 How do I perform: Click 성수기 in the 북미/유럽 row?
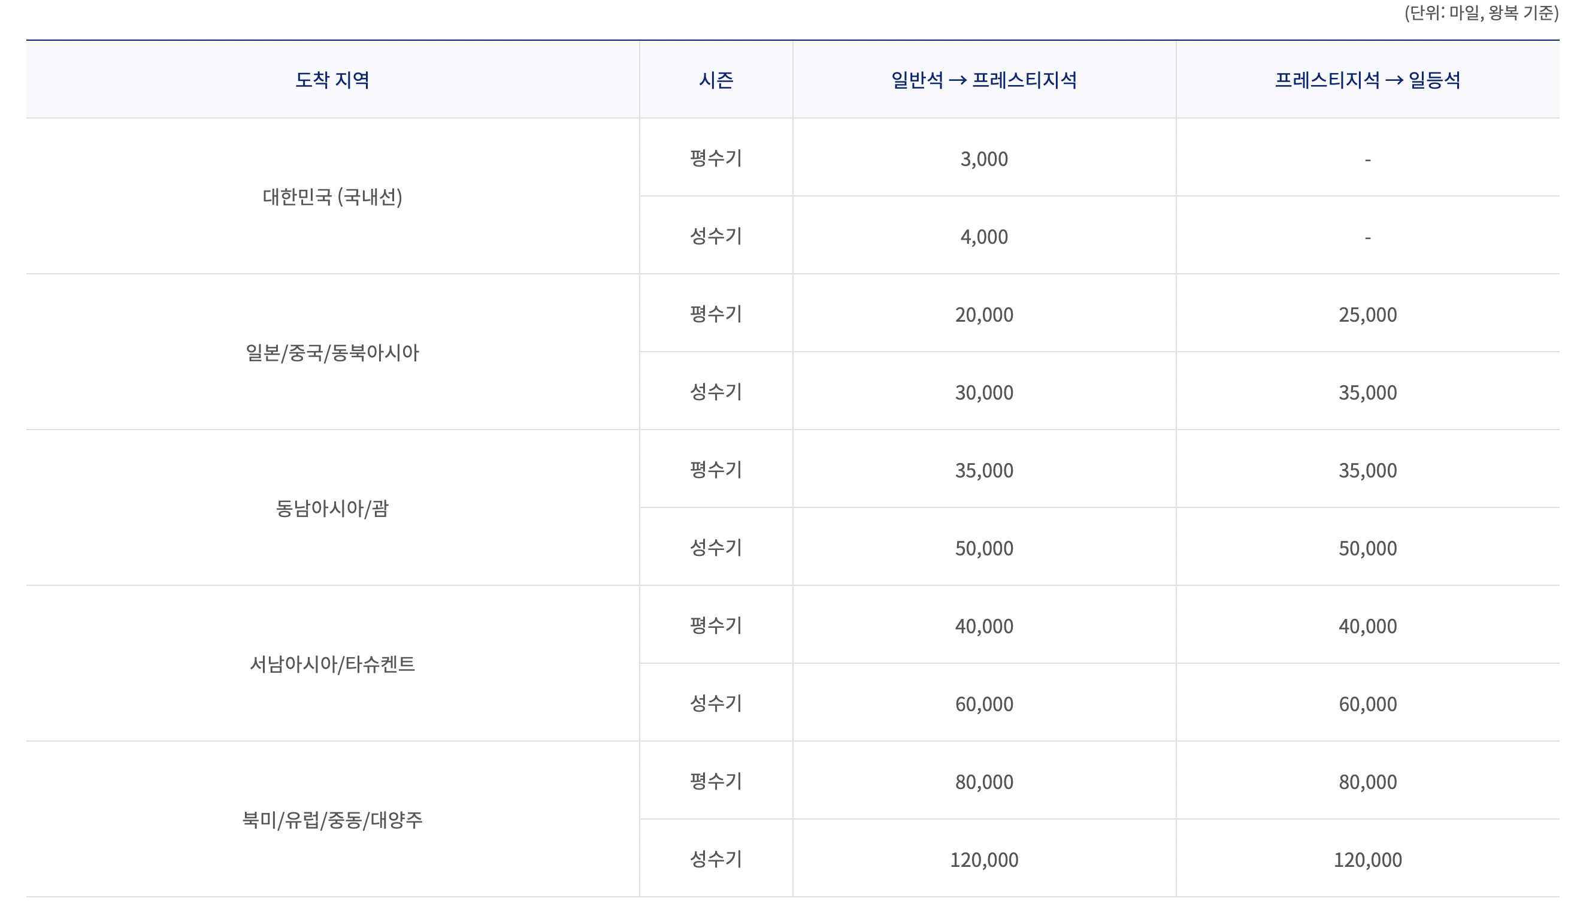715,859
